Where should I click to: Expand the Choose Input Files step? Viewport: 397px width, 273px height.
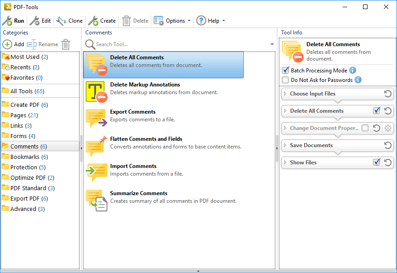(x=285, y=94)
